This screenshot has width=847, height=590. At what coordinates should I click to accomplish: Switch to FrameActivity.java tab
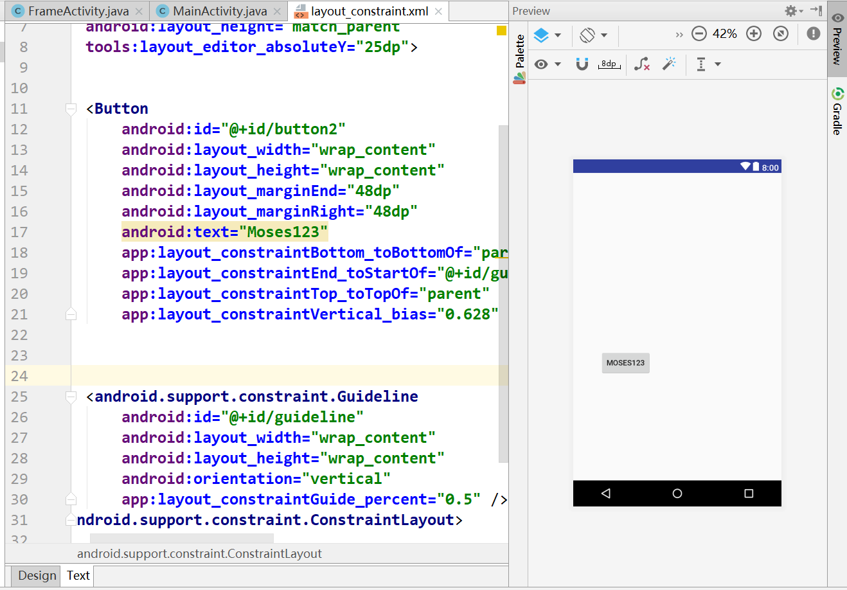tap(78, 11)
